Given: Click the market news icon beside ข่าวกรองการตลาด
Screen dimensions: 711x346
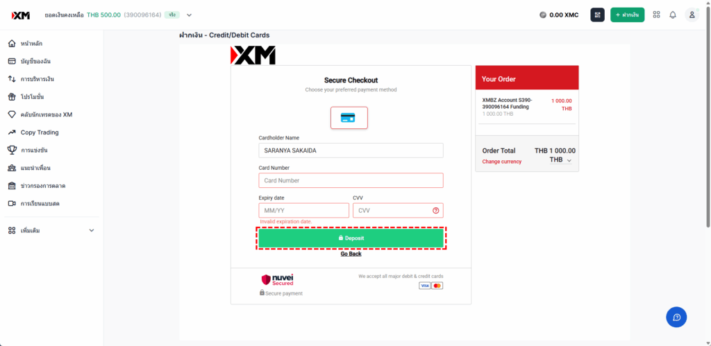Looking at the screenshot, I should pos(12,186).
